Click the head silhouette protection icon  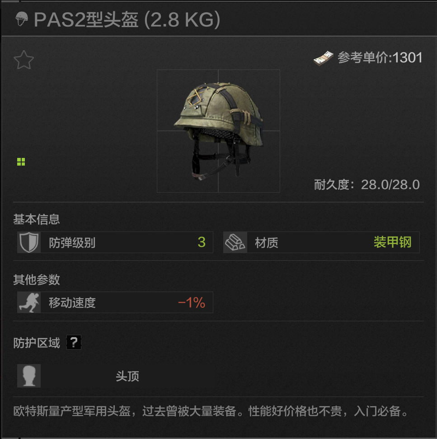29,376
